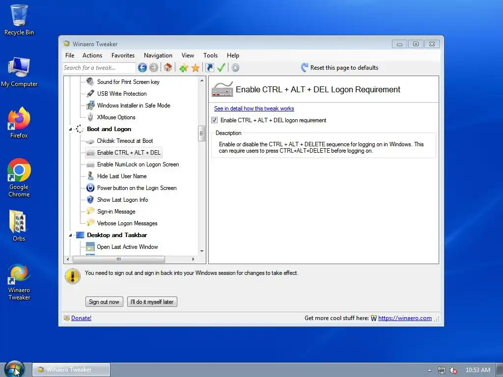Click the Reset page blue arrow icon

pyautogui.click(x=305, y=68)
